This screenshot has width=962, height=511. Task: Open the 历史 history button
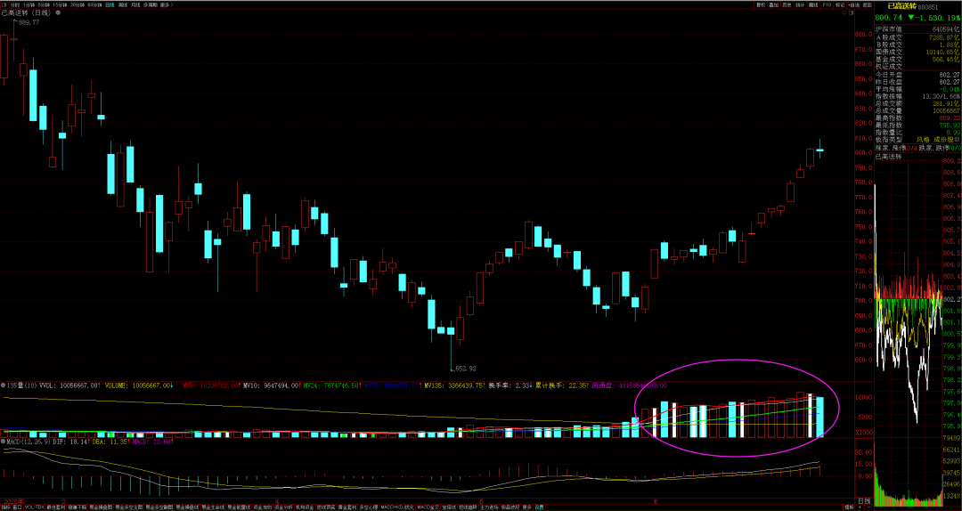pyautogui.click(x=787, y=5)
